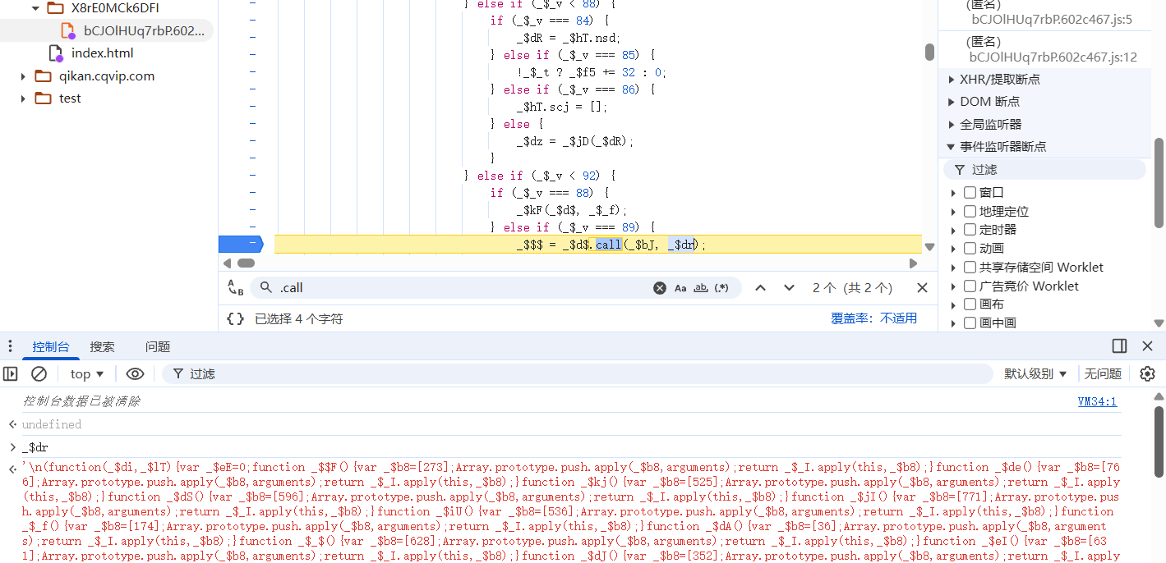The image size is (1166, 563).
Task: Expand the XHR/提取断点 section
Action: click(952, 80)
